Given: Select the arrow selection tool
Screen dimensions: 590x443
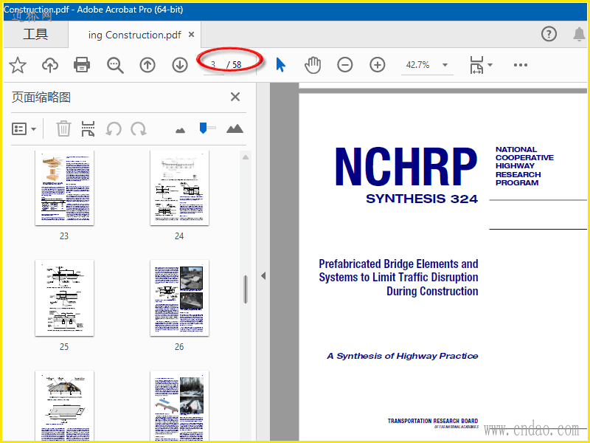Looking at the screenshot, I should [280, 65].
